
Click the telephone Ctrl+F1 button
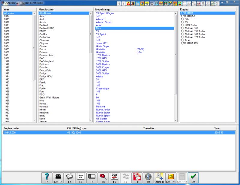click(58, 178)
